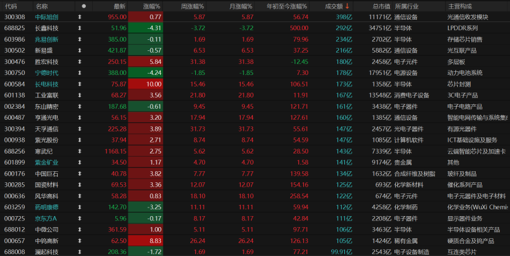Sort by 最新 price column header
510x256 pixels.
tap(120, 6)
